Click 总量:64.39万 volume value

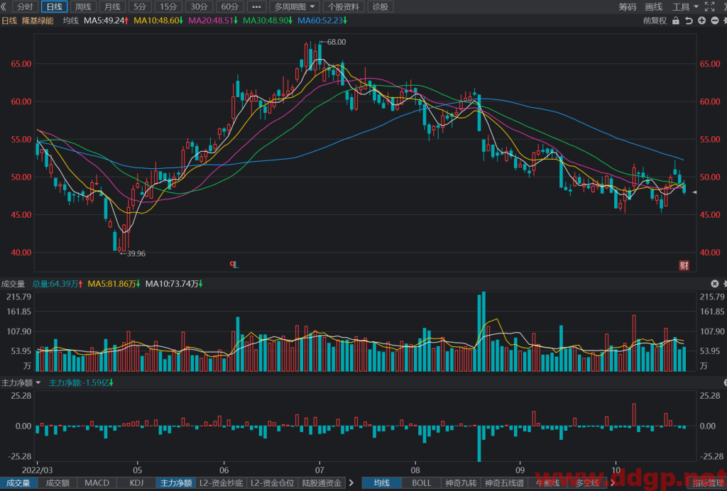(x=57, y=284)
